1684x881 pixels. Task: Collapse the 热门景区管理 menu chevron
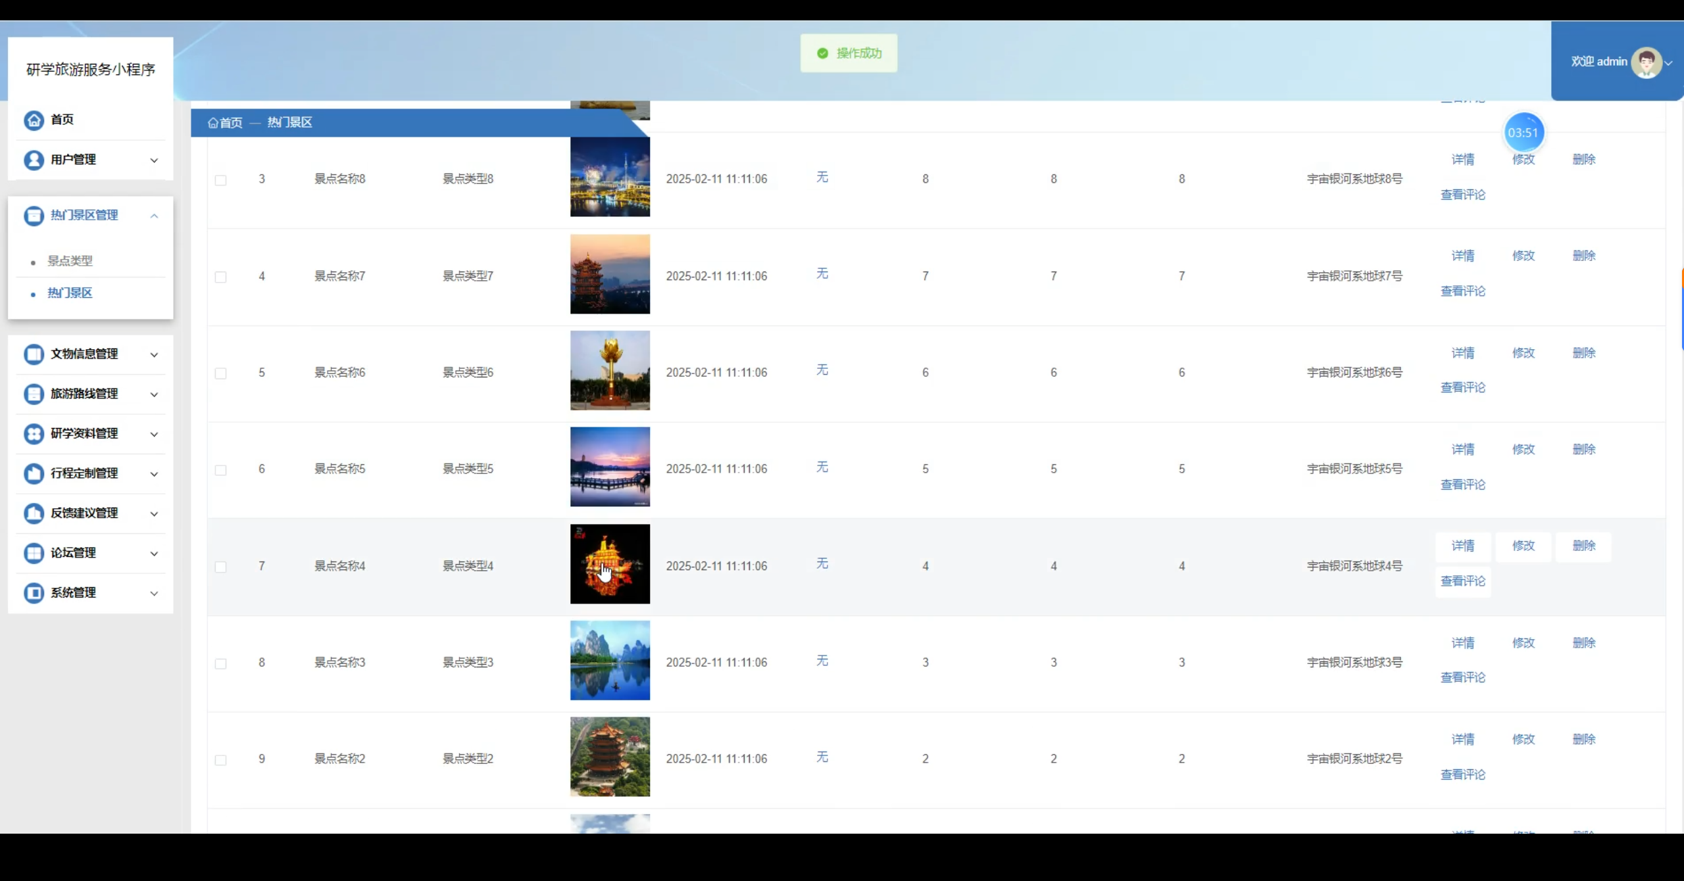pyautogui.click(x=154, y=216)
